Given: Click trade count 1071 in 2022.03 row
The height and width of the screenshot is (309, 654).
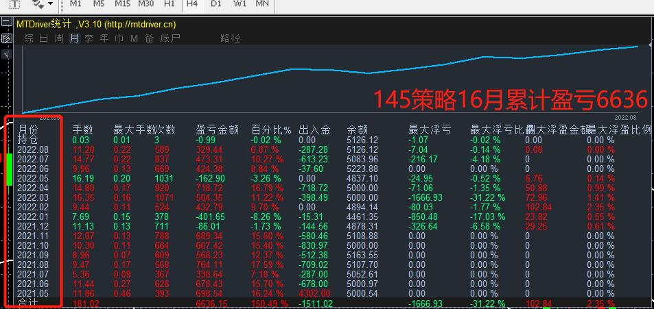Looking at the screenshot, I should coord(163,197).
